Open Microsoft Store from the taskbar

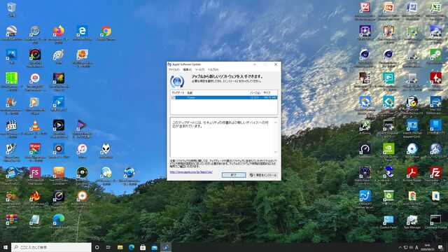pos(143,247)
